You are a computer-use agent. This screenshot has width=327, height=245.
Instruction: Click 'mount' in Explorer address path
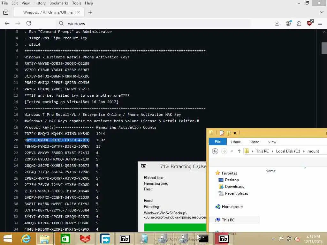click(313, 151)
